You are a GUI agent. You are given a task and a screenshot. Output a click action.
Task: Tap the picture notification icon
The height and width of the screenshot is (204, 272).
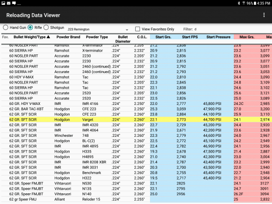pyautogui.click(x=3, y=3)
